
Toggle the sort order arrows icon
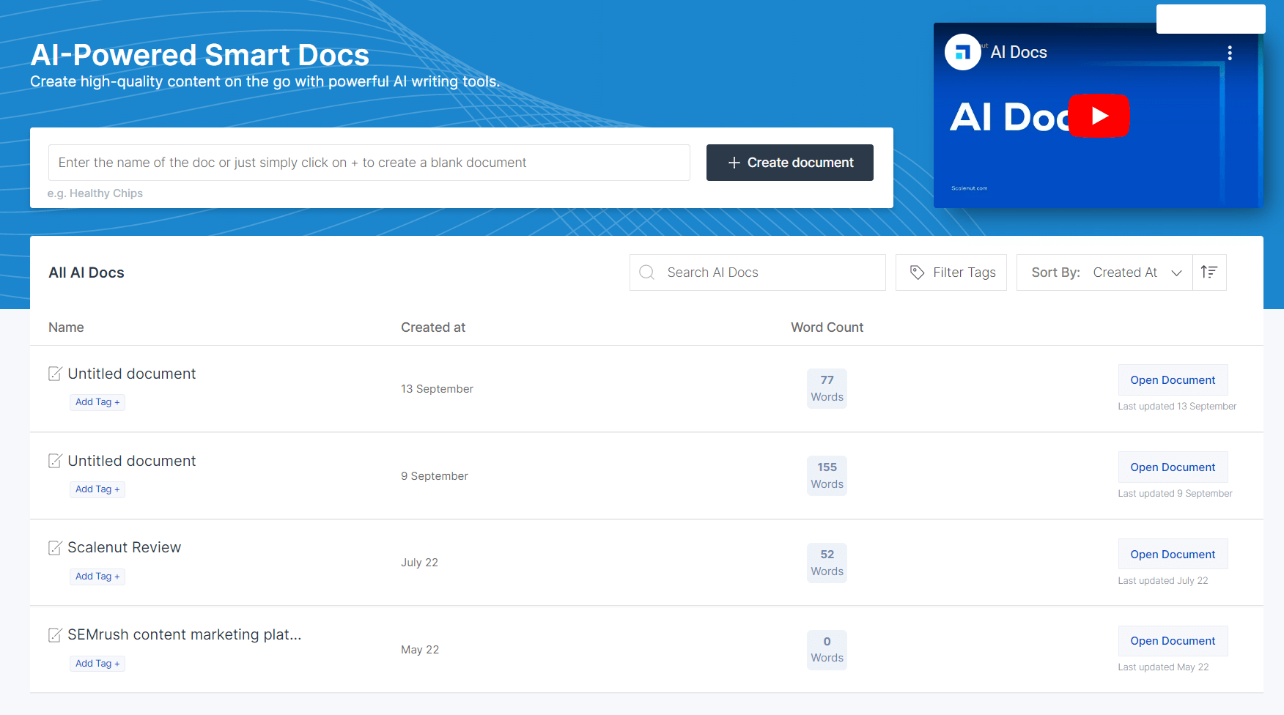tap(1209, 272)
